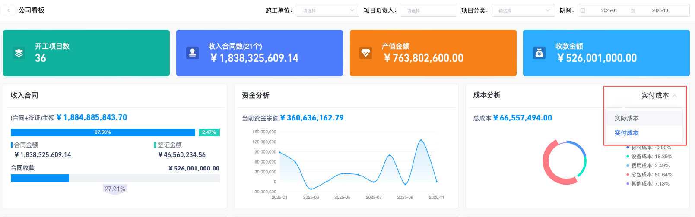Click the start date 2025-01

coord(609,10)
